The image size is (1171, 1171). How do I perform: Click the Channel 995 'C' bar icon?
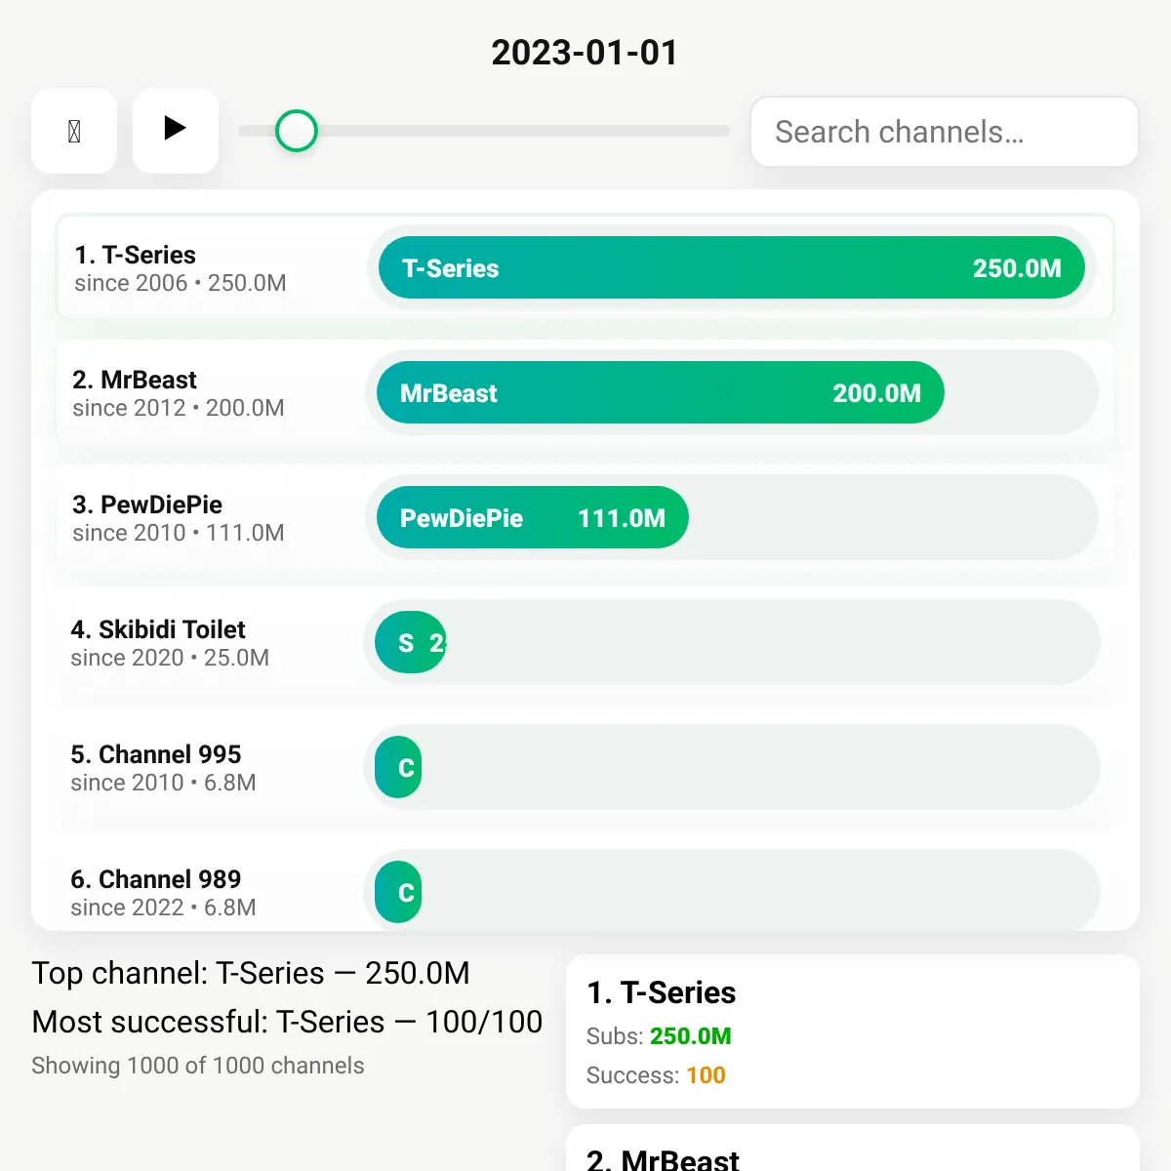(x=398, y=767)
